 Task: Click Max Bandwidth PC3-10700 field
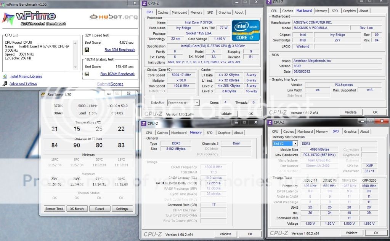[319, 155]
